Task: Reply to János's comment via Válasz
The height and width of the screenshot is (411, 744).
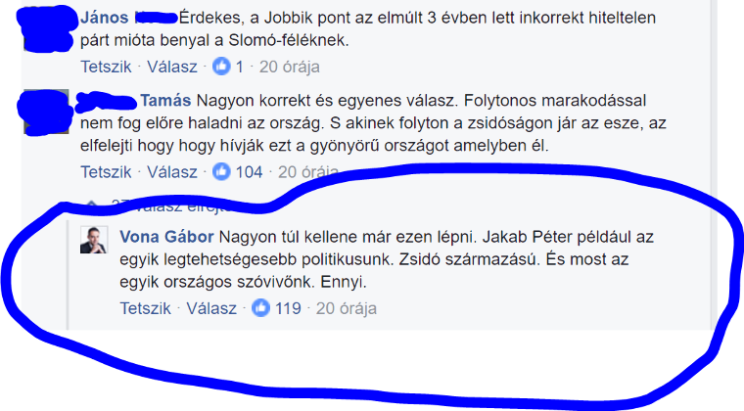Action: (171, 67)
